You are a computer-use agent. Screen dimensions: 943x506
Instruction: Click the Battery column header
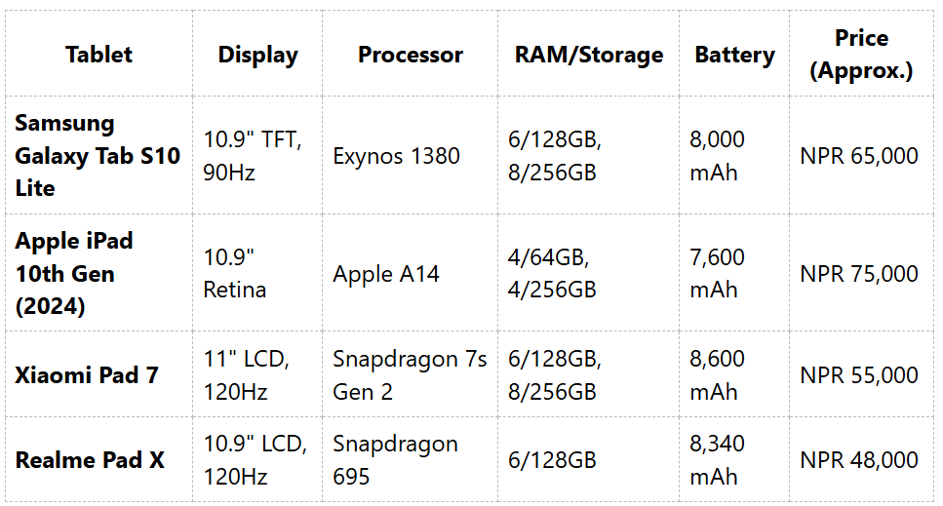pyautogui.click(x=734, y=55)
